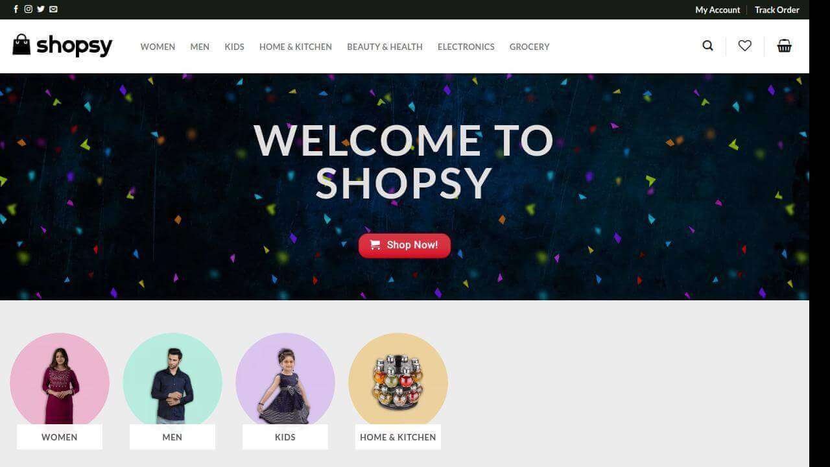
Task: Select the Kids category circle thumbnail
Action: 285,383
